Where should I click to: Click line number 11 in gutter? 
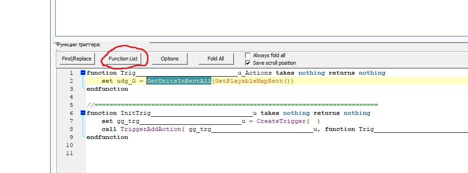pyautogui.click(x=69, y=153)
